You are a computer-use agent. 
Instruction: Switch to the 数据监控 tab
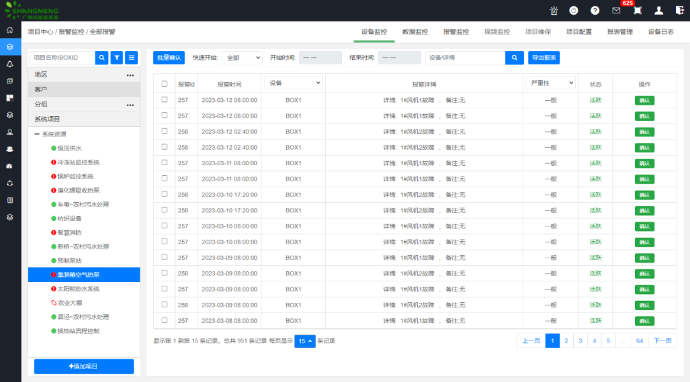pos(415,31)
